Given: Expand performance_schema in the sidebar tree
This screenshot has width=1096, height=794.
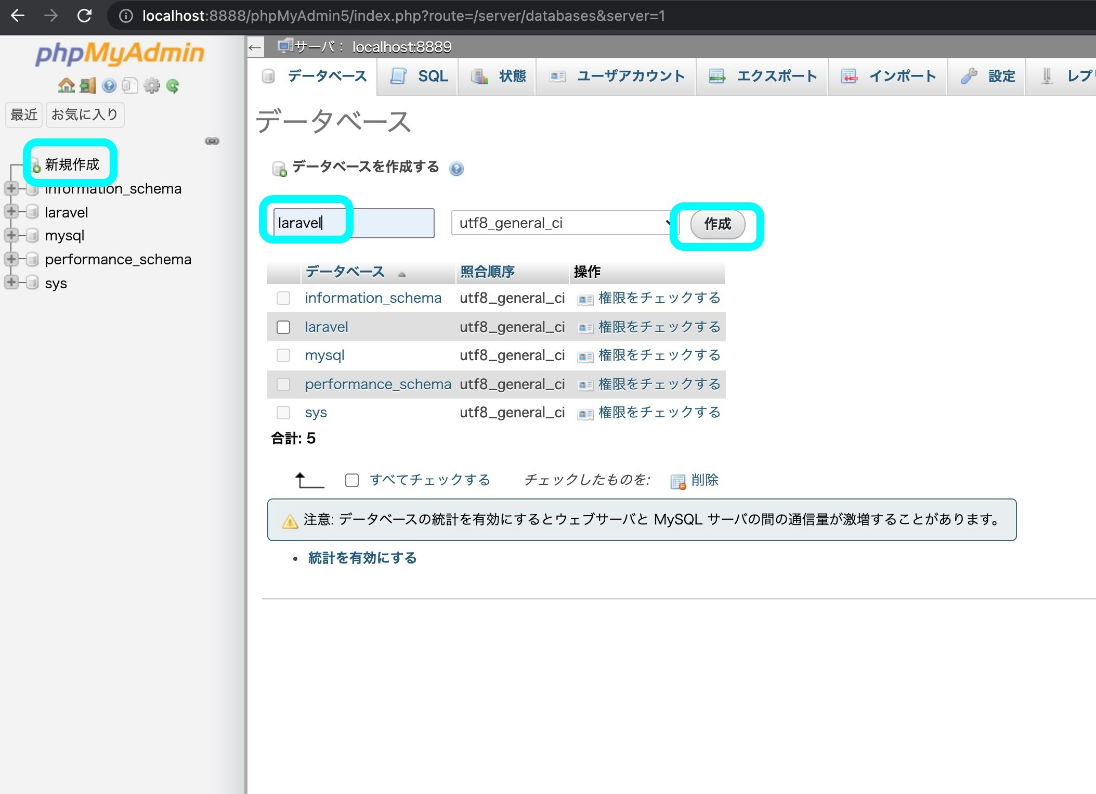Looking at the screenshot, I should [11, 259].
